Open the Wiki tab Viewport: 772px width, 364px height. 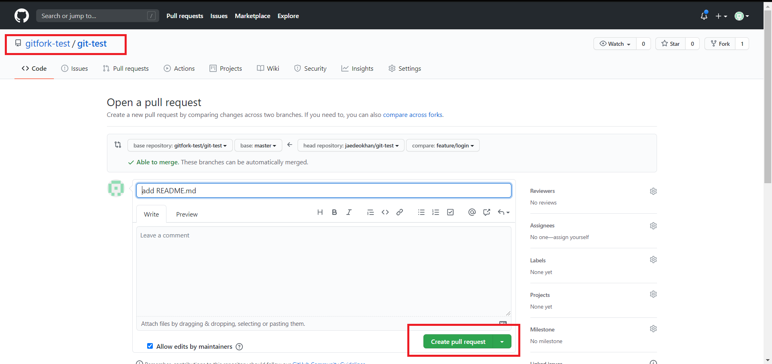pos(268,68)
